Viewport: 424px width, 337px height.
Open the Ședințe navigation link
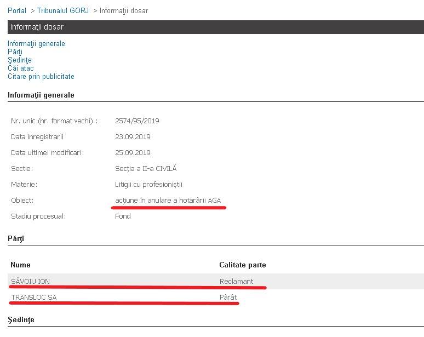pyautogui.click(x=20, y=60)
